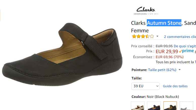The image size is (196, 110).
Task: Open the Guide des tailles link
Action: 175,86
